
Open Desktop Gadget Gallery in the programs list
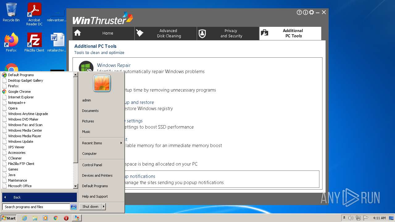37,80
